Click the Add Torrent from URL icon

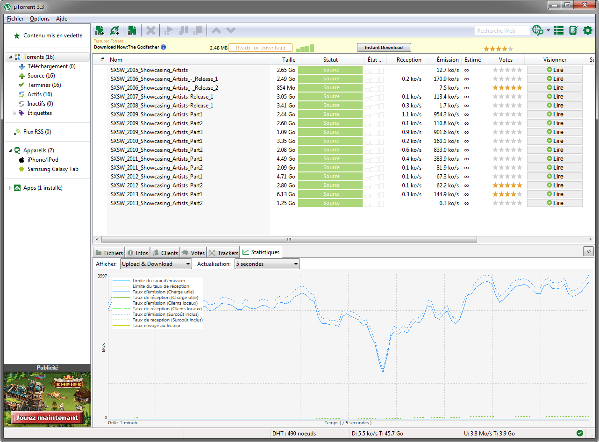[x=114, y=30]
